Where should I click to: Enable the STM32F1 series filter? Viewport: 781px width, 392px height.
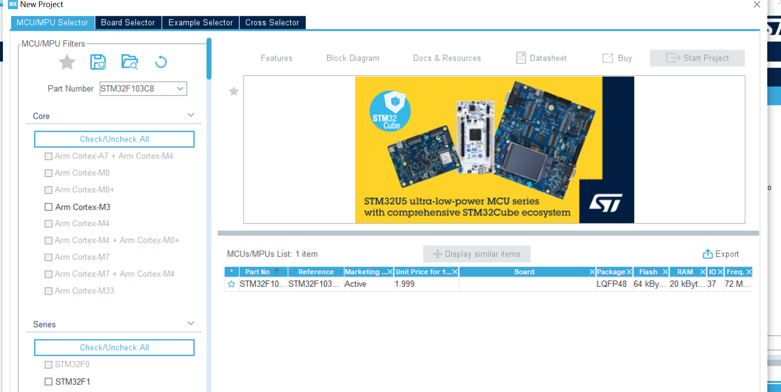[x=48, y=381]
